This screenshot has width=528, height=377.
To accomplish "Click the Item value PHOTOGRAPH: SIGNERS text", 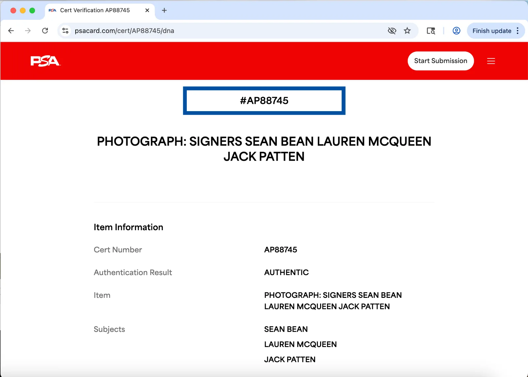I will coord(333,301).
